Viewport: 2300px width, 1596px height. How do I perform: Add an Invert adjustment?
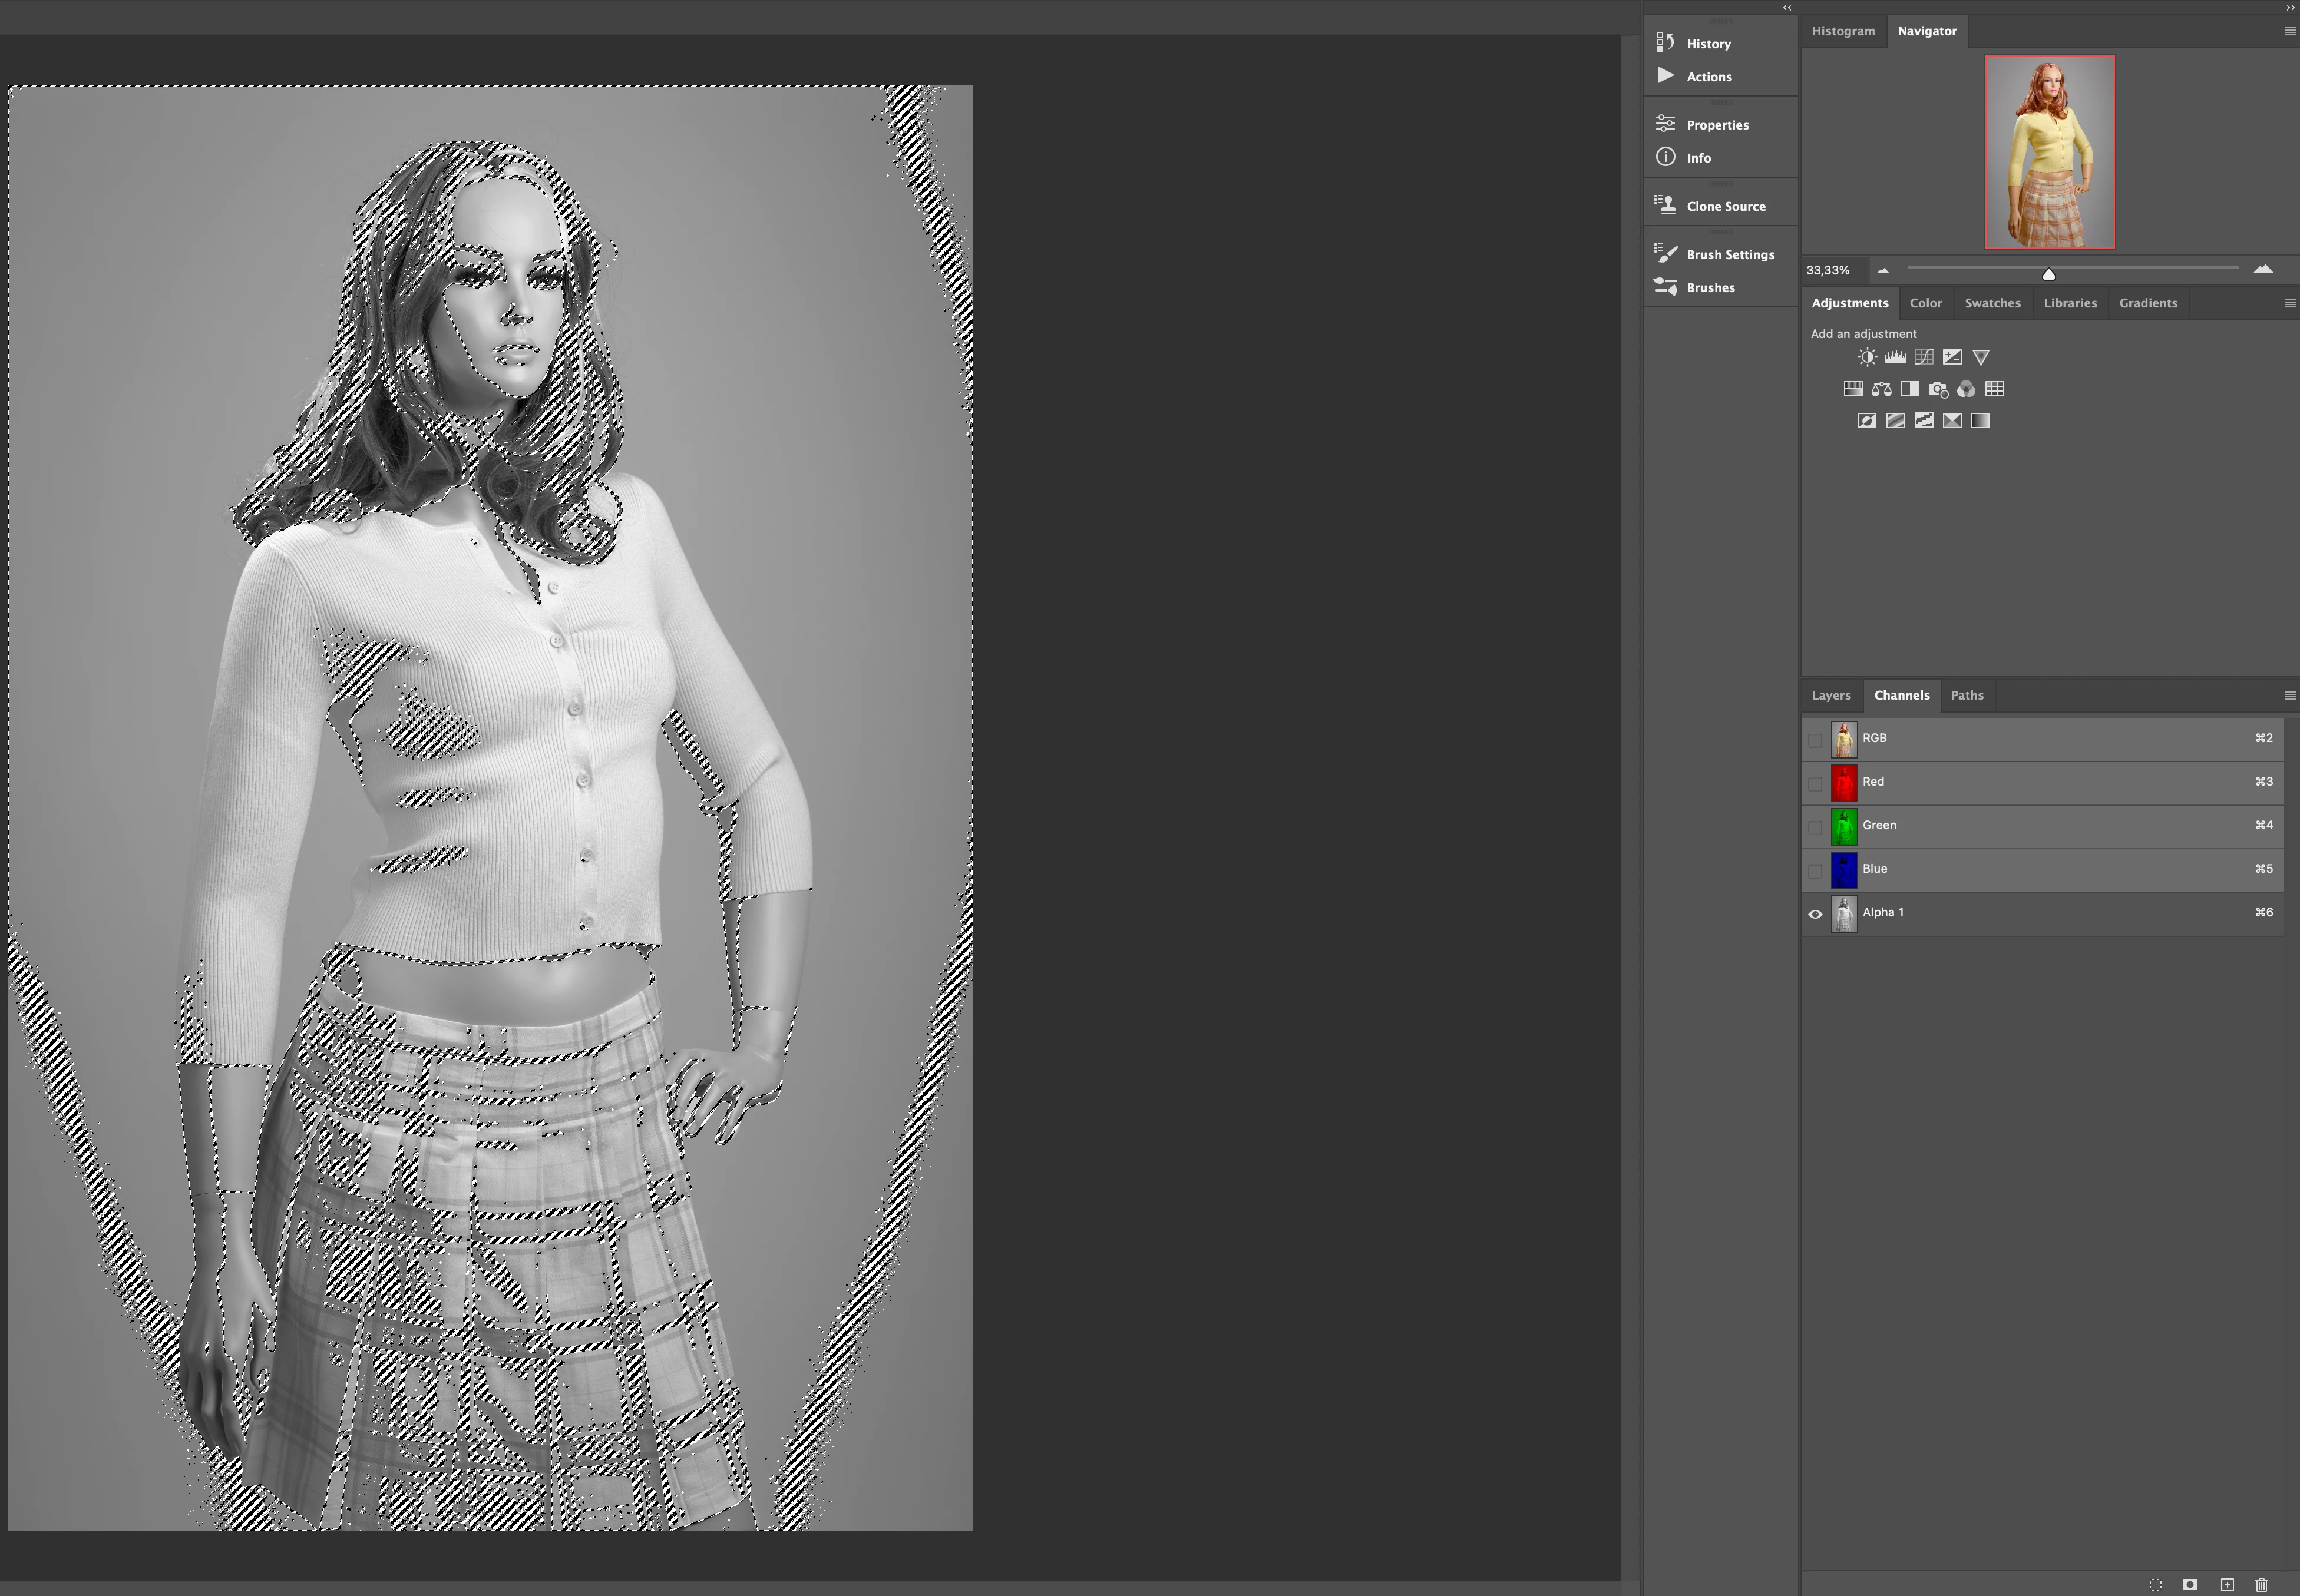1867,421
